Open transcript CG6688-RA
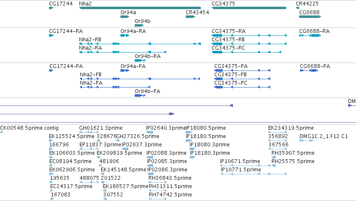356x201 pixels. 314,31
